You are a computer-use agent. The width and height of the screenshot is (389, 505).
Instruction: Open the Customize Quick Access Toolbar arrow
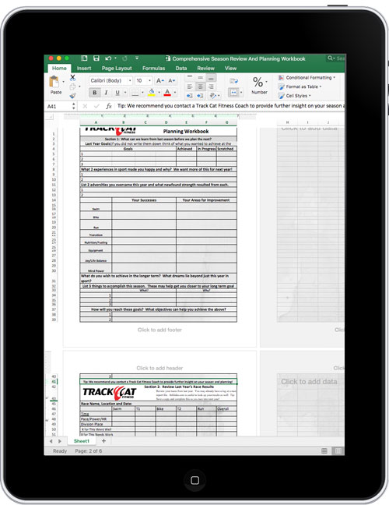tap(137, 58)
